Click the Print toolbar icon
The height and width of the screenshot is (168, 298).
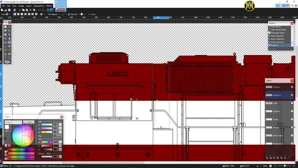[x=14, y=10]
